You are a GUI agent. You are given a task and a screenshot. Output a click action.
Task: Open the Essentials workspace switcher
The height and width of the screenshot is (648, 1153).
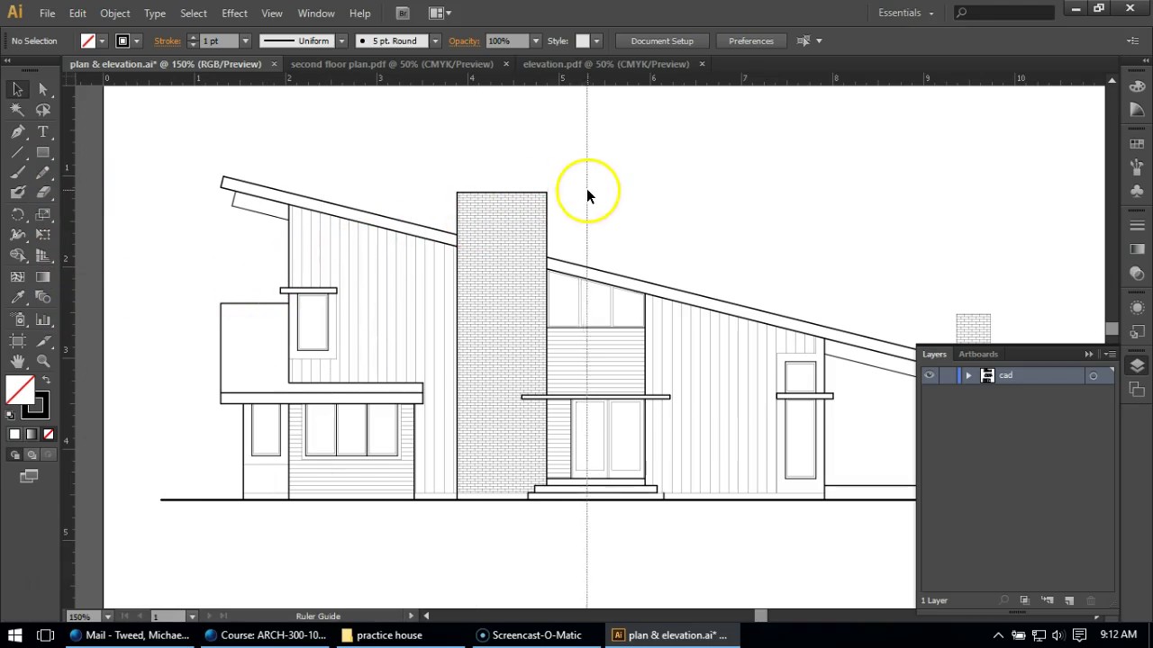906,13
